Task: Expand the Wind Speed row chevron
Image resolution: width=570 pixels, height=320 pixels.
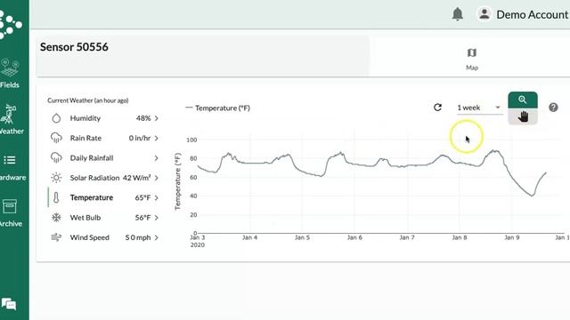Action: [x=157, y=237]
